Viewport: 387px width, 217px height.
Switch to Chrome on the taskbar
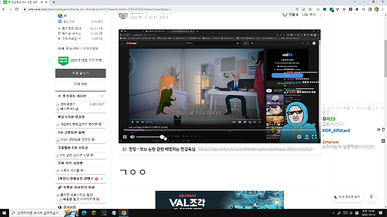click(x=123, y=213)
